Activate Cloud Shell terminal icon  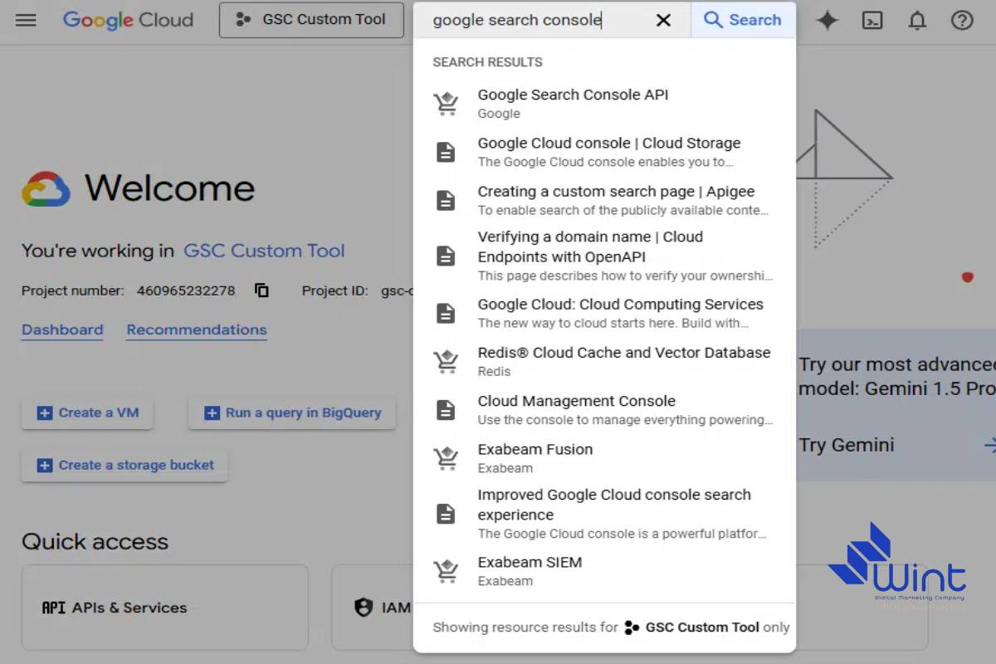[872, 20]
